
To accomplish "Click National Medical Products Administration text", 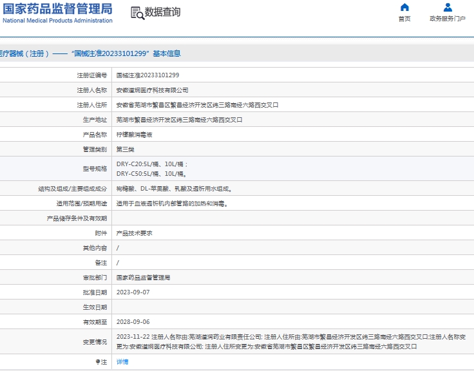I will click(x=57, y=21).
